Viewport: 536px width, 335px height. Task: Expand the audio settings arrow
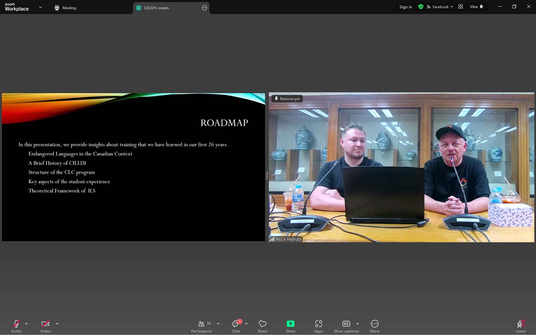pyautogui.click(x=26, y=324)
